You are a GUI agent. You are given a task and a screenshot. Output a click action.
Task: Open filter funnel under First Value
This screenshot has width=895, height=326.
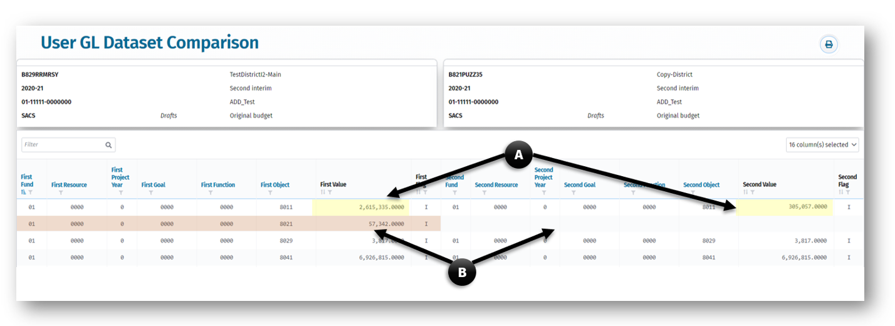pos(330,192)
